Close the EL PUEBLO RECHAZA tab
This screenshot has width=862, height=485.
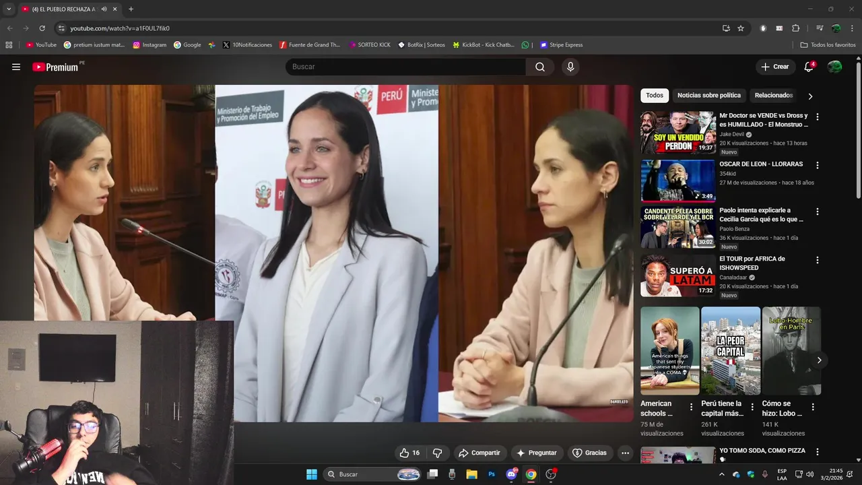[x=114, y=9]
